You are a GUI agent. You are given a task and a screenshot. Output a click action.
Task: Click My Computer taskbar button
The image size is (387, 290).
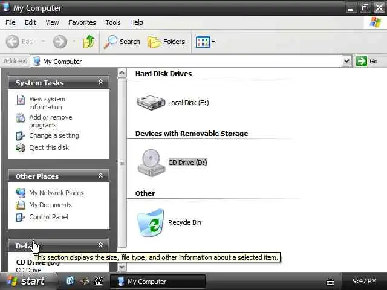157,282
